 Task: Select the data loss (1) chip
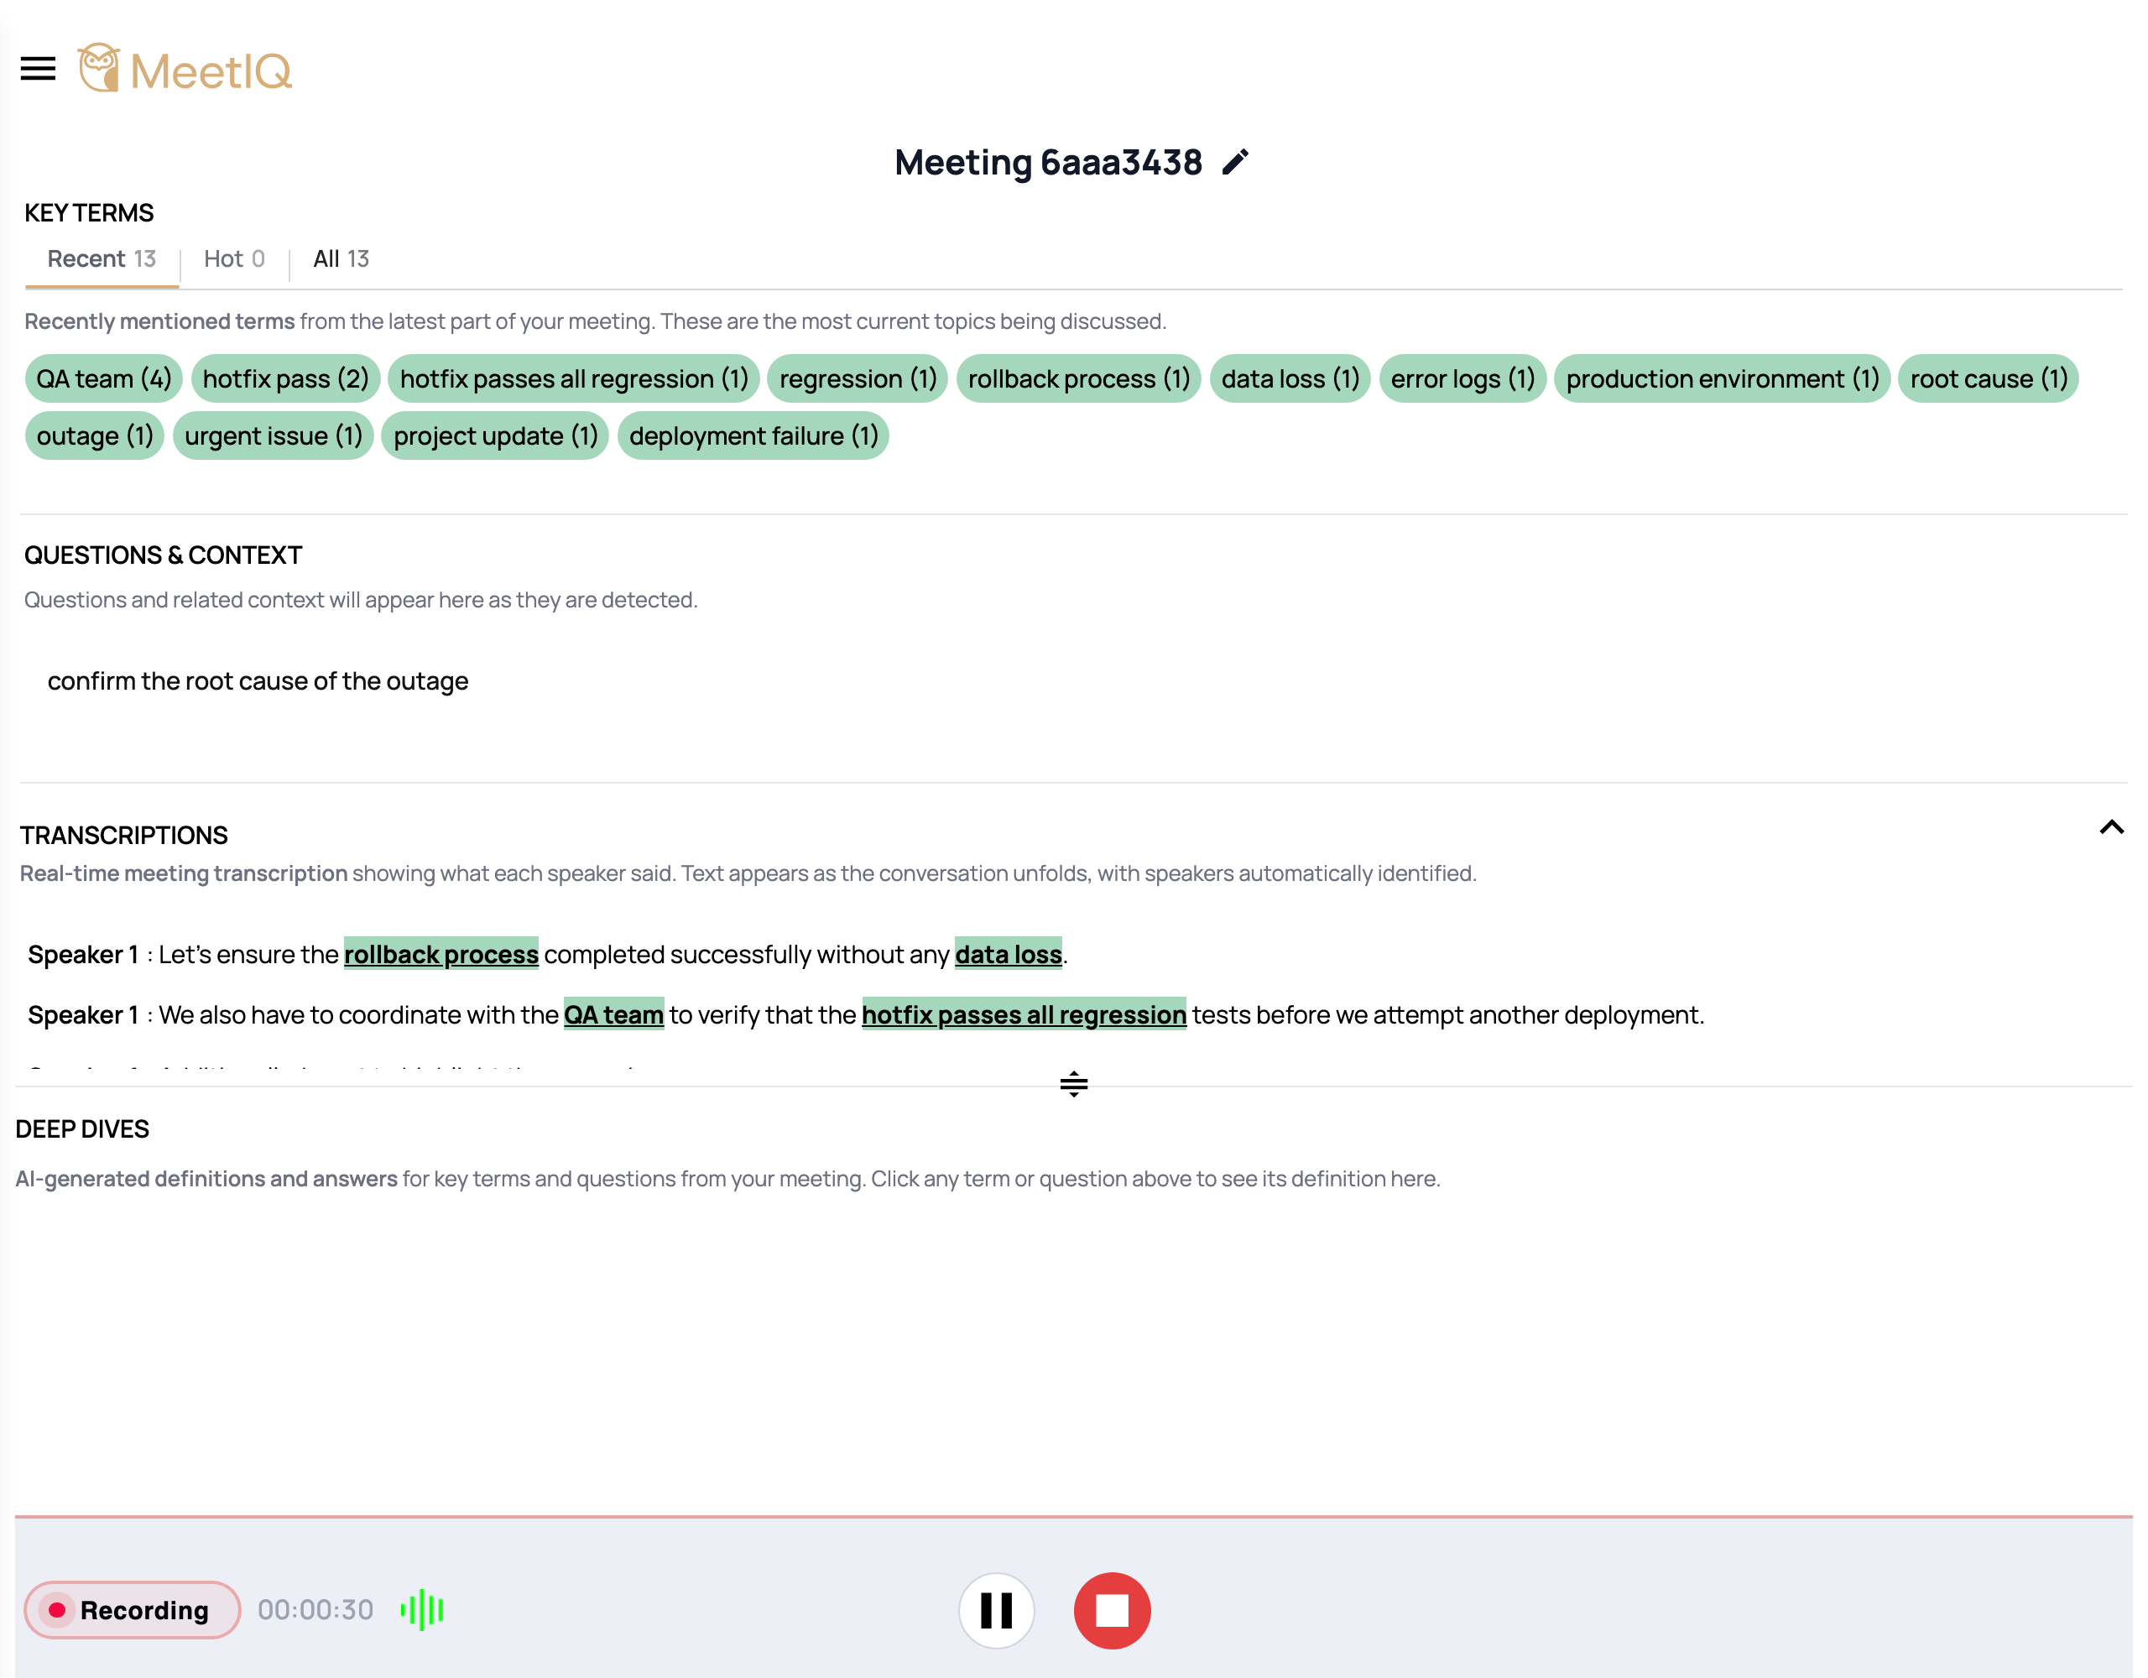click(1290, 378)
